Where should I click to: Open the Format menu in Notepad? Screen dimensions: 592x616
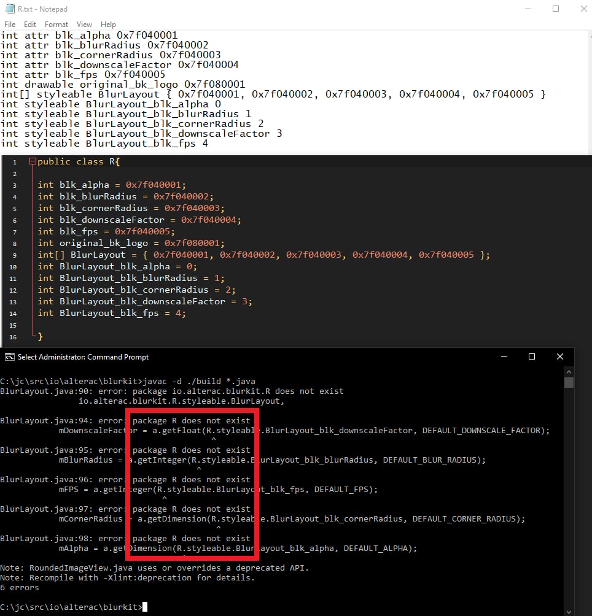(56, 25)
